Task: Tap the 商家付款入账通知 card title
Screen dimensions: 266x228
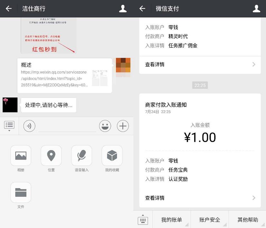Action: [x=166, y=105]
